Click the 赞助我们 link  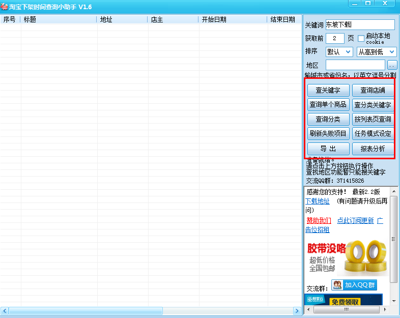(319, 220)
